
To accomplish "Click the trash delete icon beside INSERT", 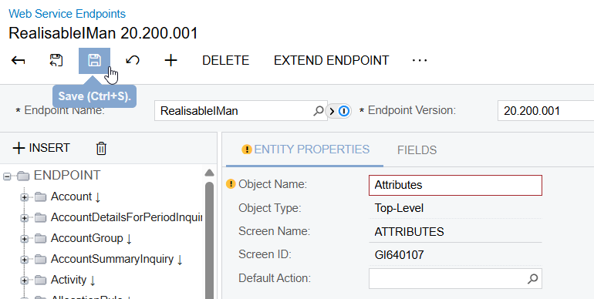I will pos(101,149).
